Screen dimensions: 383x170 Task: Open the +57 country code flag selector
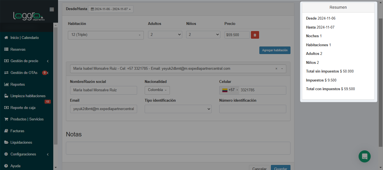[229, 90]
